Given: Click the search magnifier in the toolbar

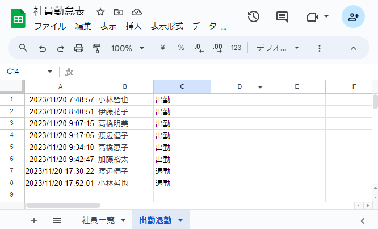Looking at the screenshot, I should point(23,48).
